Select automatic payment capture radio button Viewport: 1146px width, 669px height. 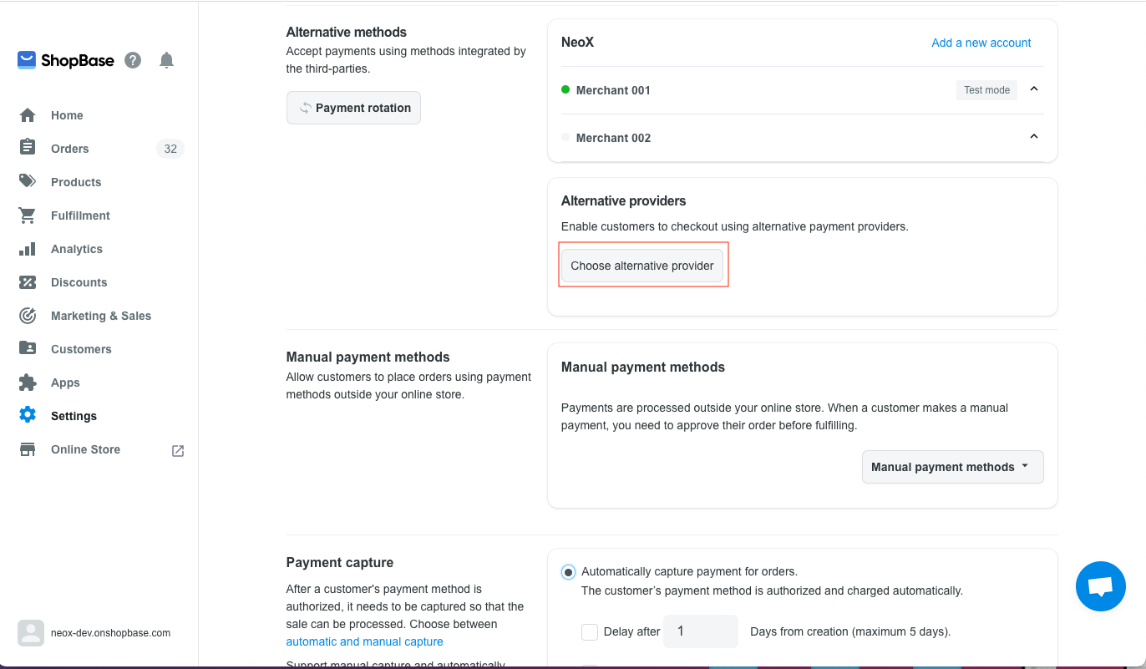click(x=568, y=572)
